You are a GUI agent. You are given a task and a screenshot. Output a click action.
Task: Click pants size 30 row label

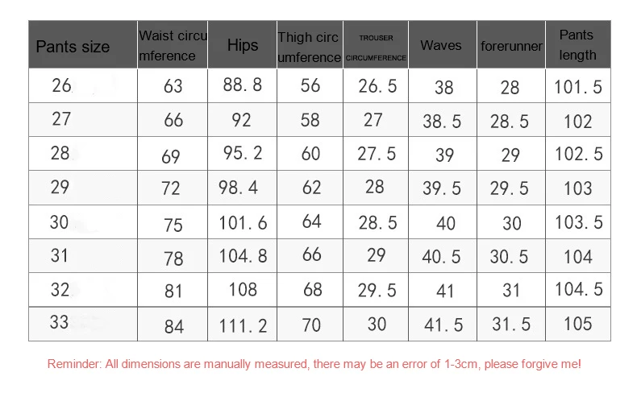point(60,222)
